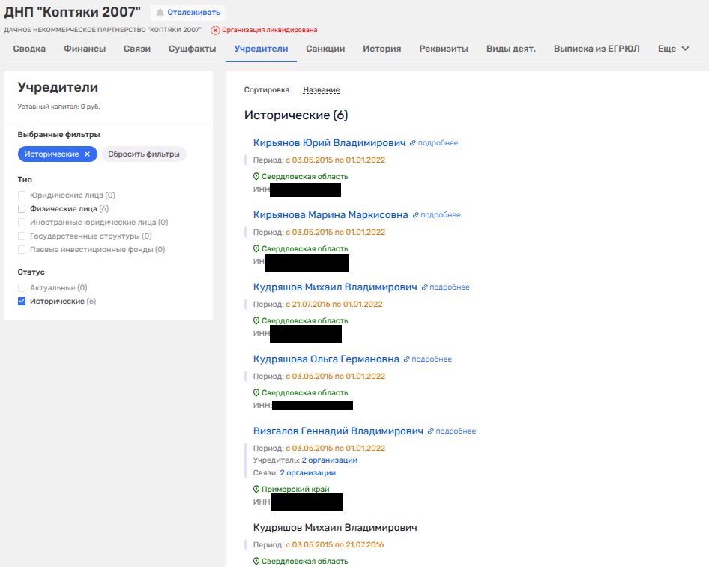Toggle the Физические лица checkbox

point(22,209)
